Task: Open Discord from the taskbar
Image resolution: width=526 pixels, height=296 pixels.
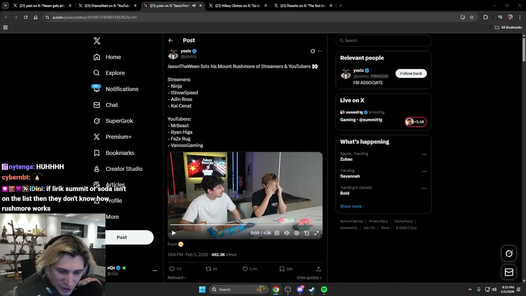Action: tap(300, 289)
